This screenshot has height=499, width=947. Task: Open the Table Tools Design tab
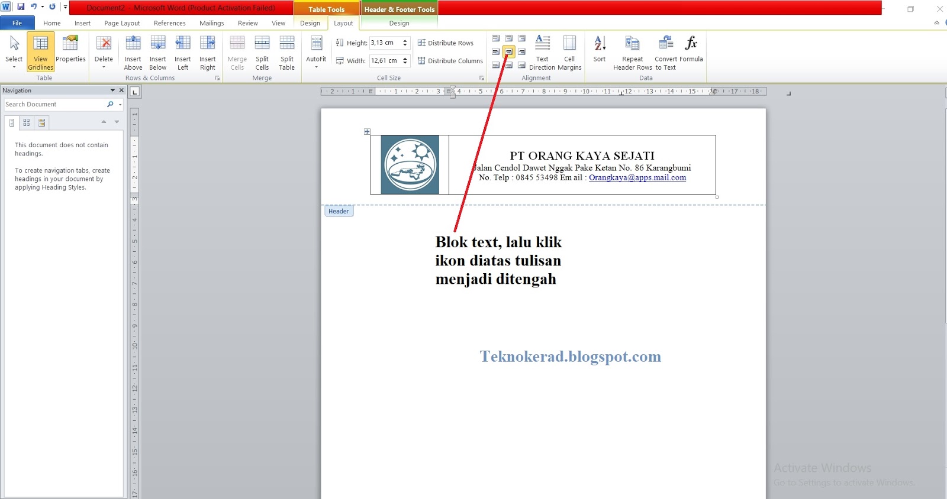[310, 23]
